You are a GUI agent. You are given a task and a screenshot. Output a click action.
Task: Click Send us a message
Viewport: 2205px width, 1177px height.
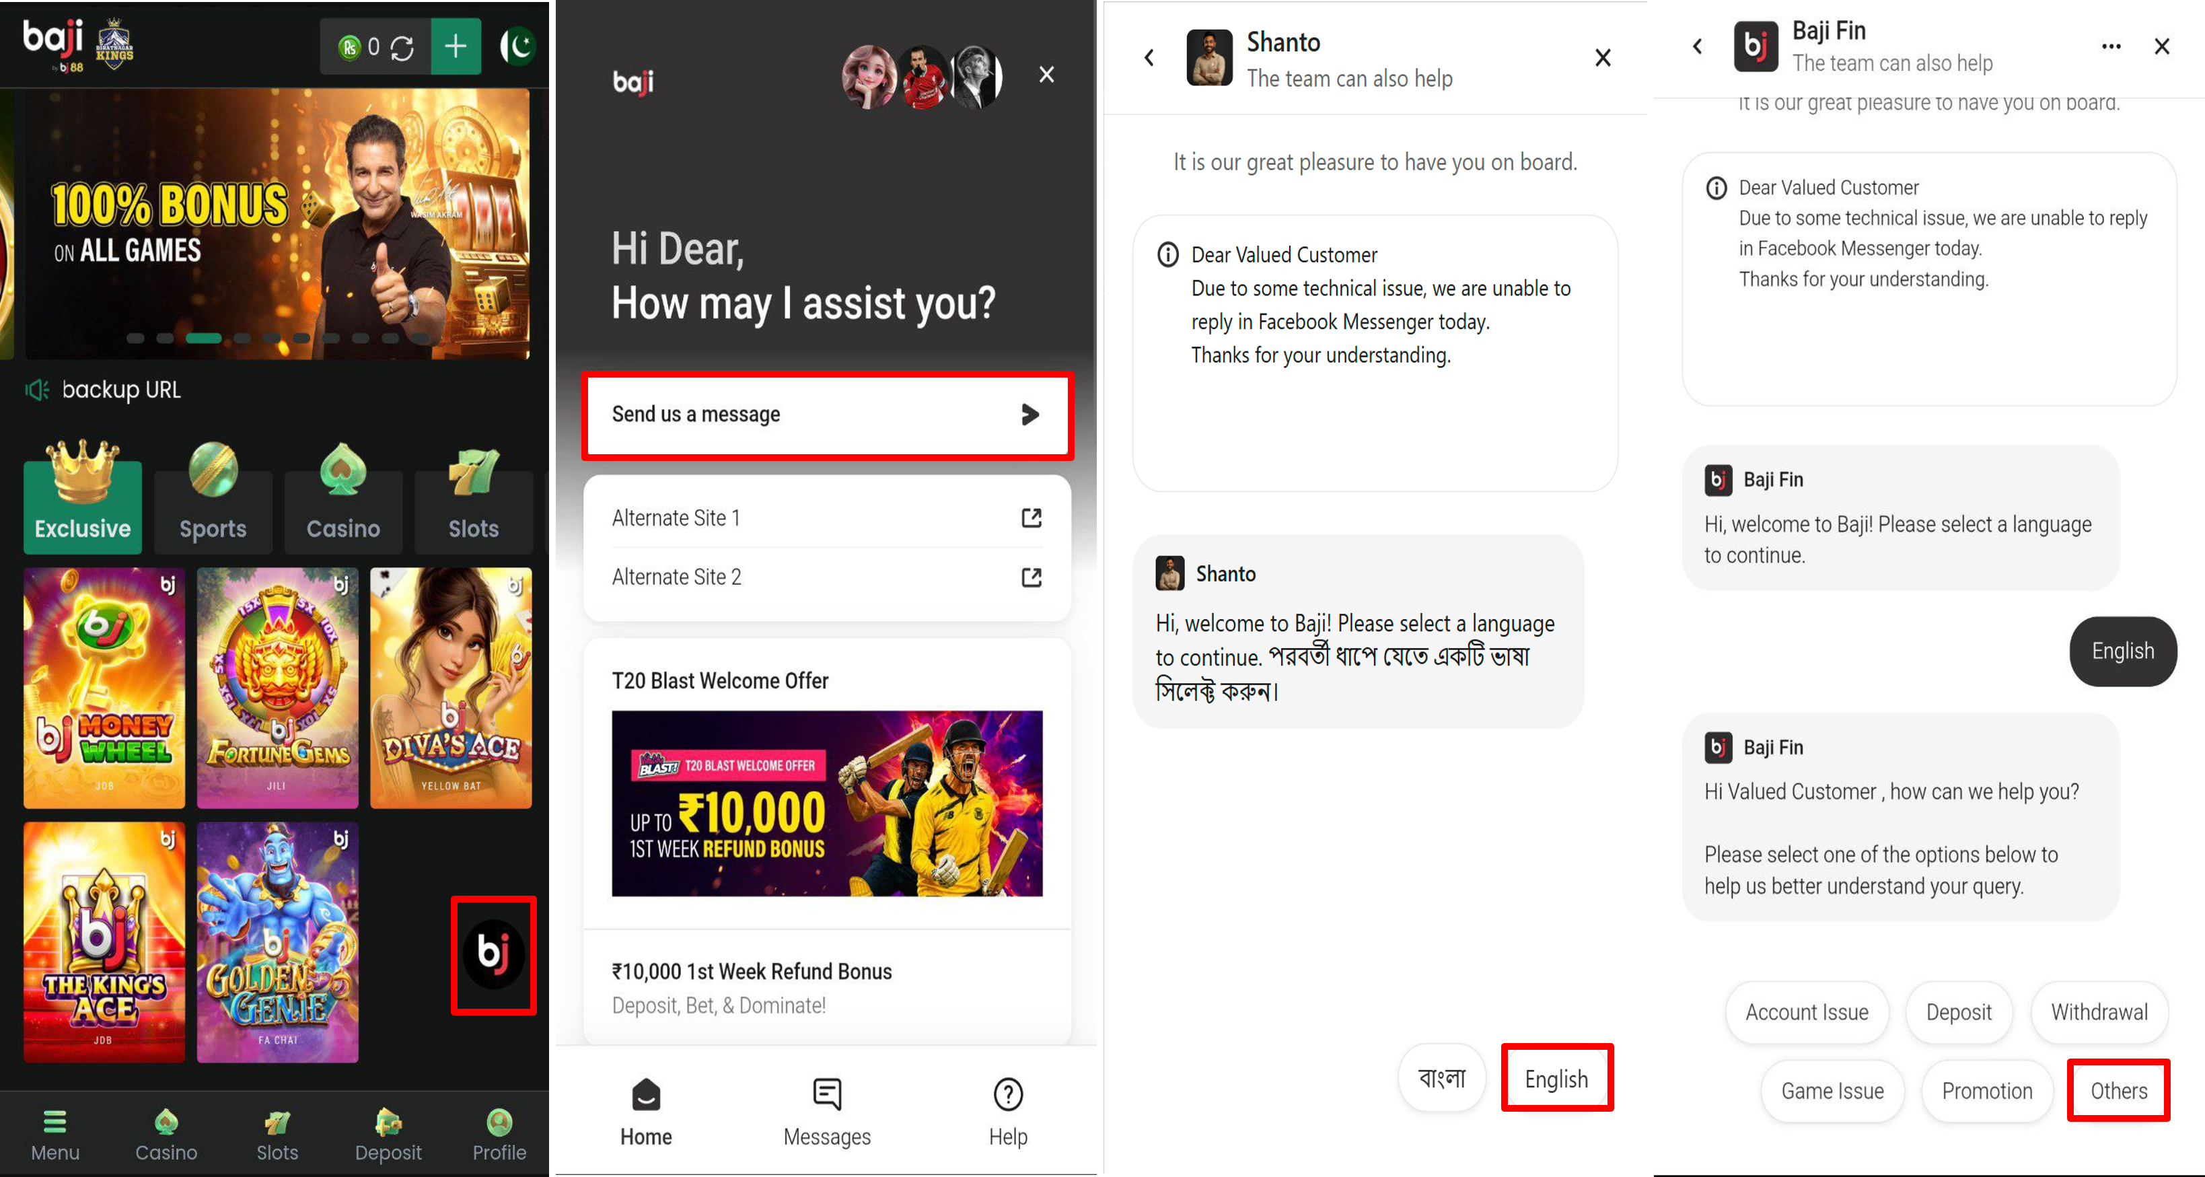[827, 415]
